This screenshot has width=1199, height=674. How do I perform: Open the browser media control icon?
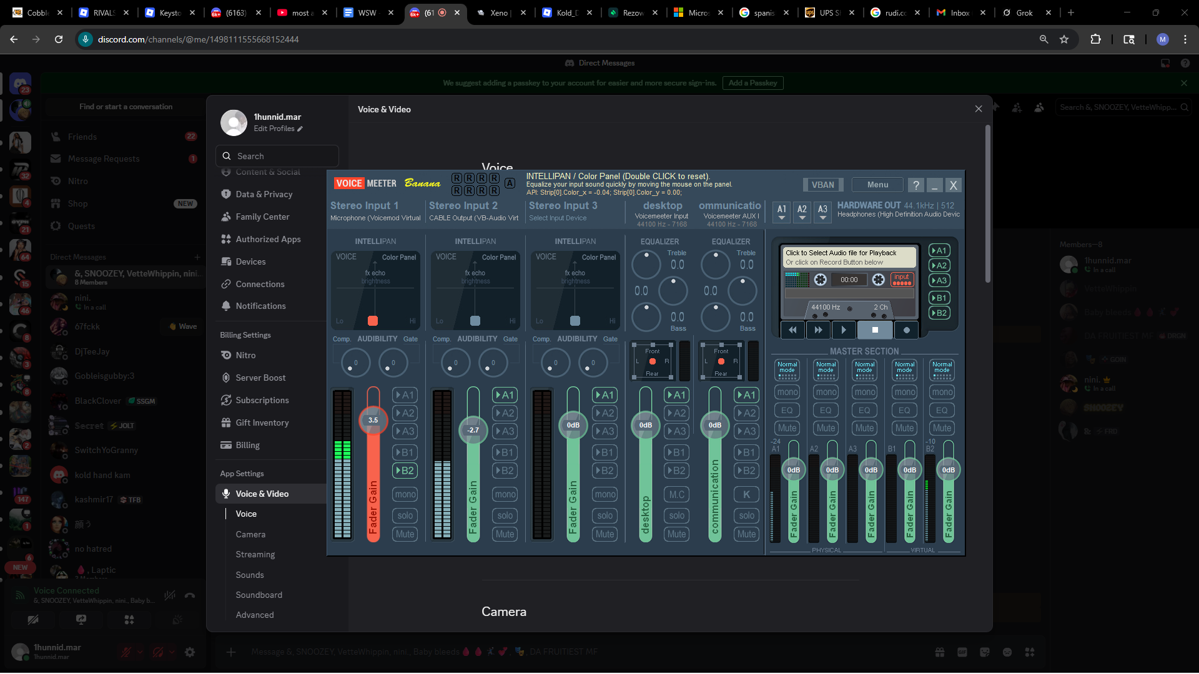point(1129,39)
